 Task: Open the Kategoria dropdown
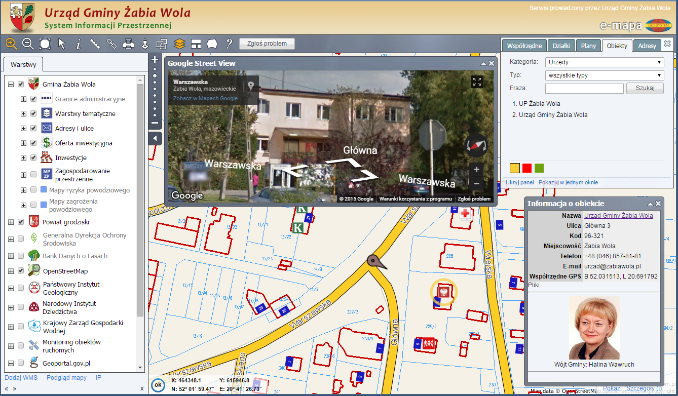[605, 62]
